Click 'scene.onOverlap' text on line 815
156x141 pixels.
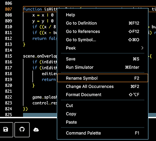click(x=40, y=56)
